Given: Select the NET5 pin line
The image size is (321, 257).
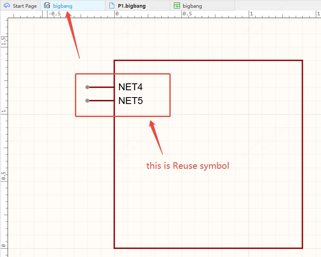Looking at the screenshot, I should click(102, 101).
